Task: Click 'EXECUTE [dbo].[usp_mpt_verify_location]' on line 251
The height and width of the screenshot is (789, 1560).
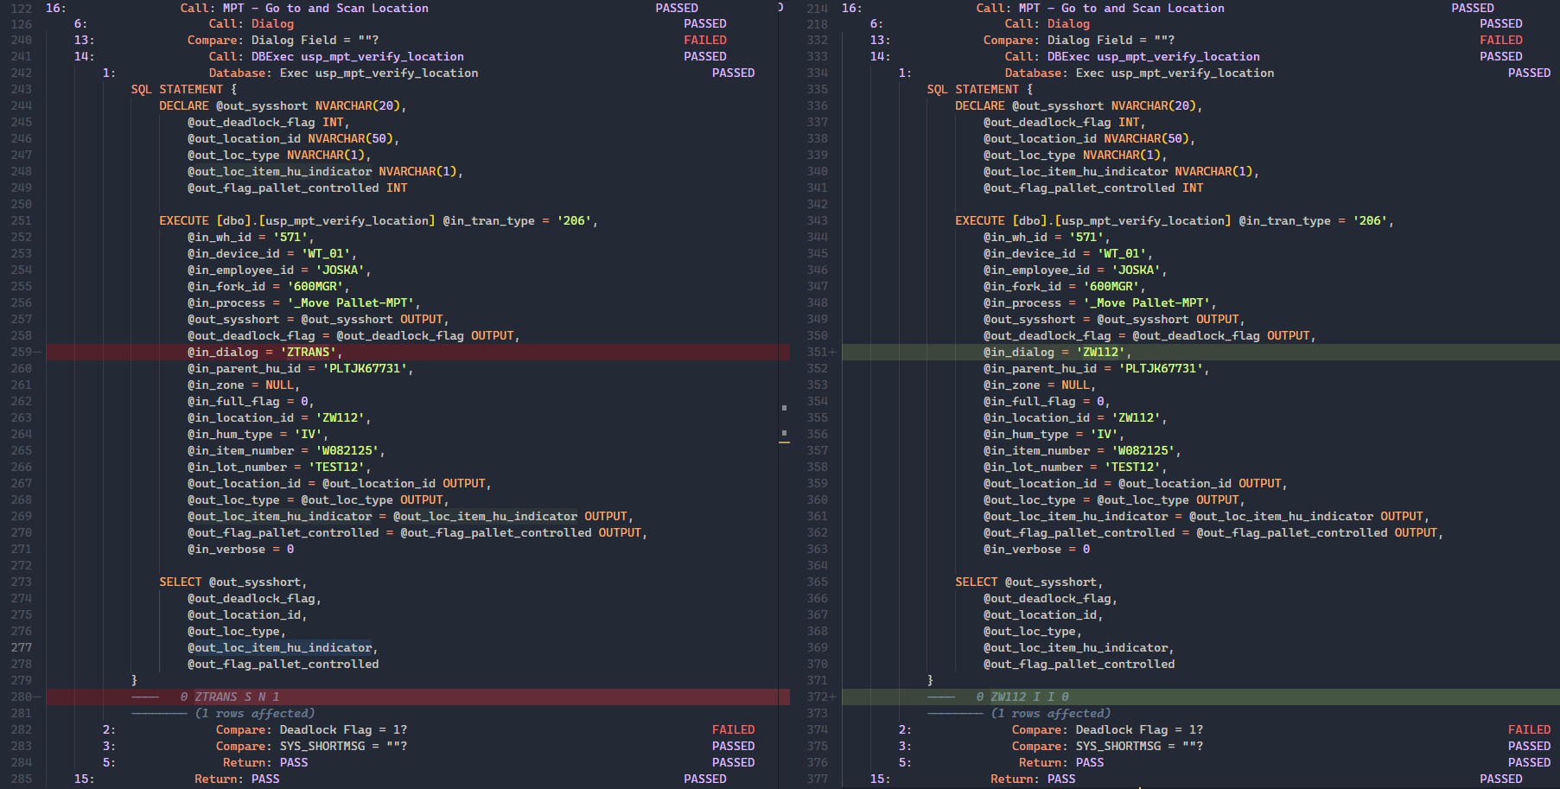Action: click(x=297, y=220)
